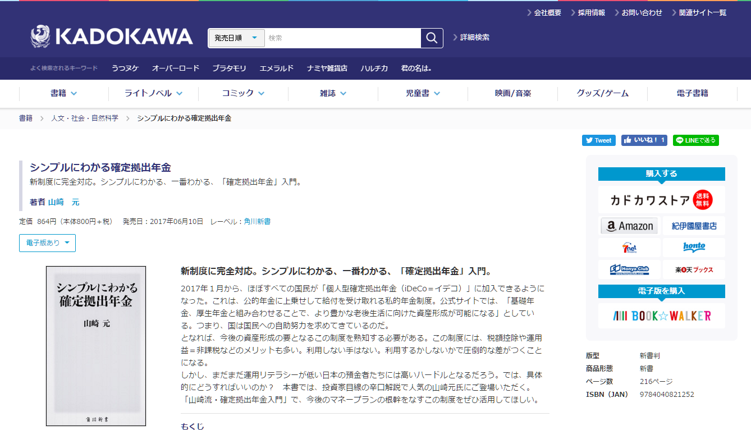Click the 購入する section header
The width and height of the screenshot is (751, 430).
point(661,174)
